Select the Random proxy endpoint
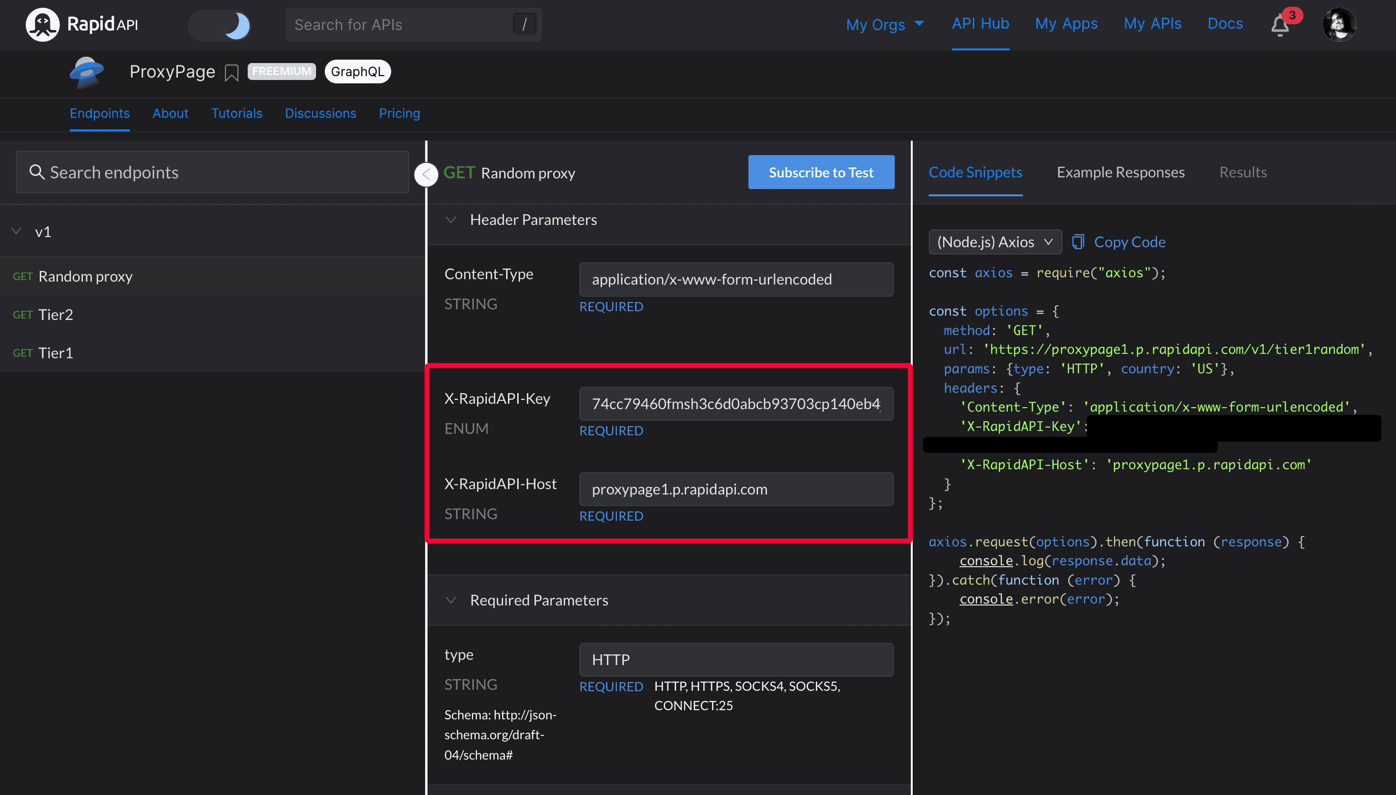The image size is (1396, 795). pyautogui.click(x=212, y=276)
